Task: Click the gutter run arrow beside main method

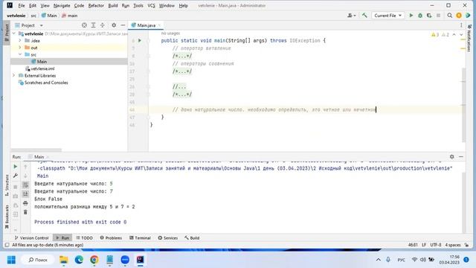Action: coord(140,40)
